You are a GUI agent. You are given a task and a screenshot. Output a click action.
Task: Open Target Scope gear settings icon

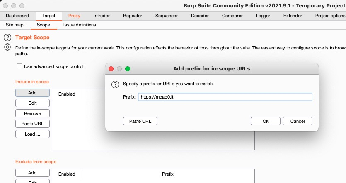pos(7,47)
